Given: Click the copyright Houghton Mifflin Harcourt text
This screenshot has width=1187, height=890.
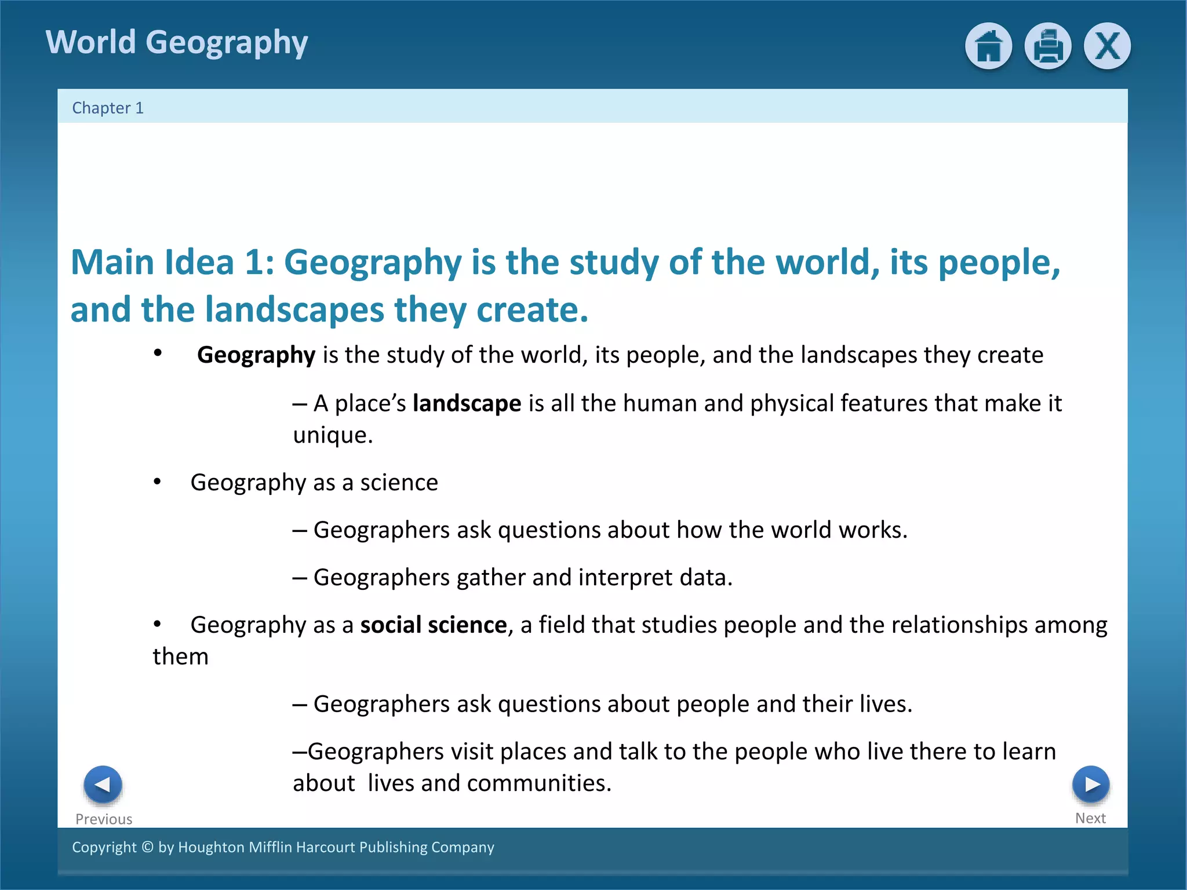Looking at the screenshot, I should pos(283,847).
